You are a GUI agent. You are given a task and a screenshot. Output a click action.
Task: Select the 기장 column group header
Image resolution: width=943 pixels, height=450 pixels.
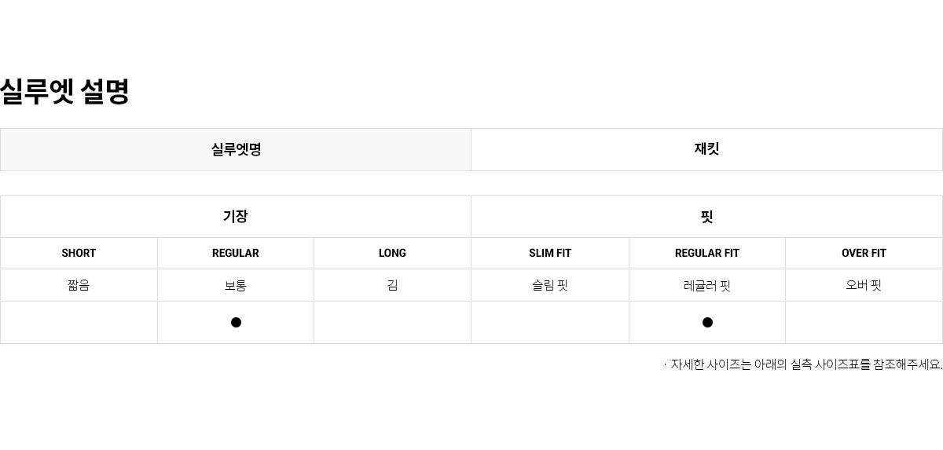pyautogui.click(x=236, y=217)
